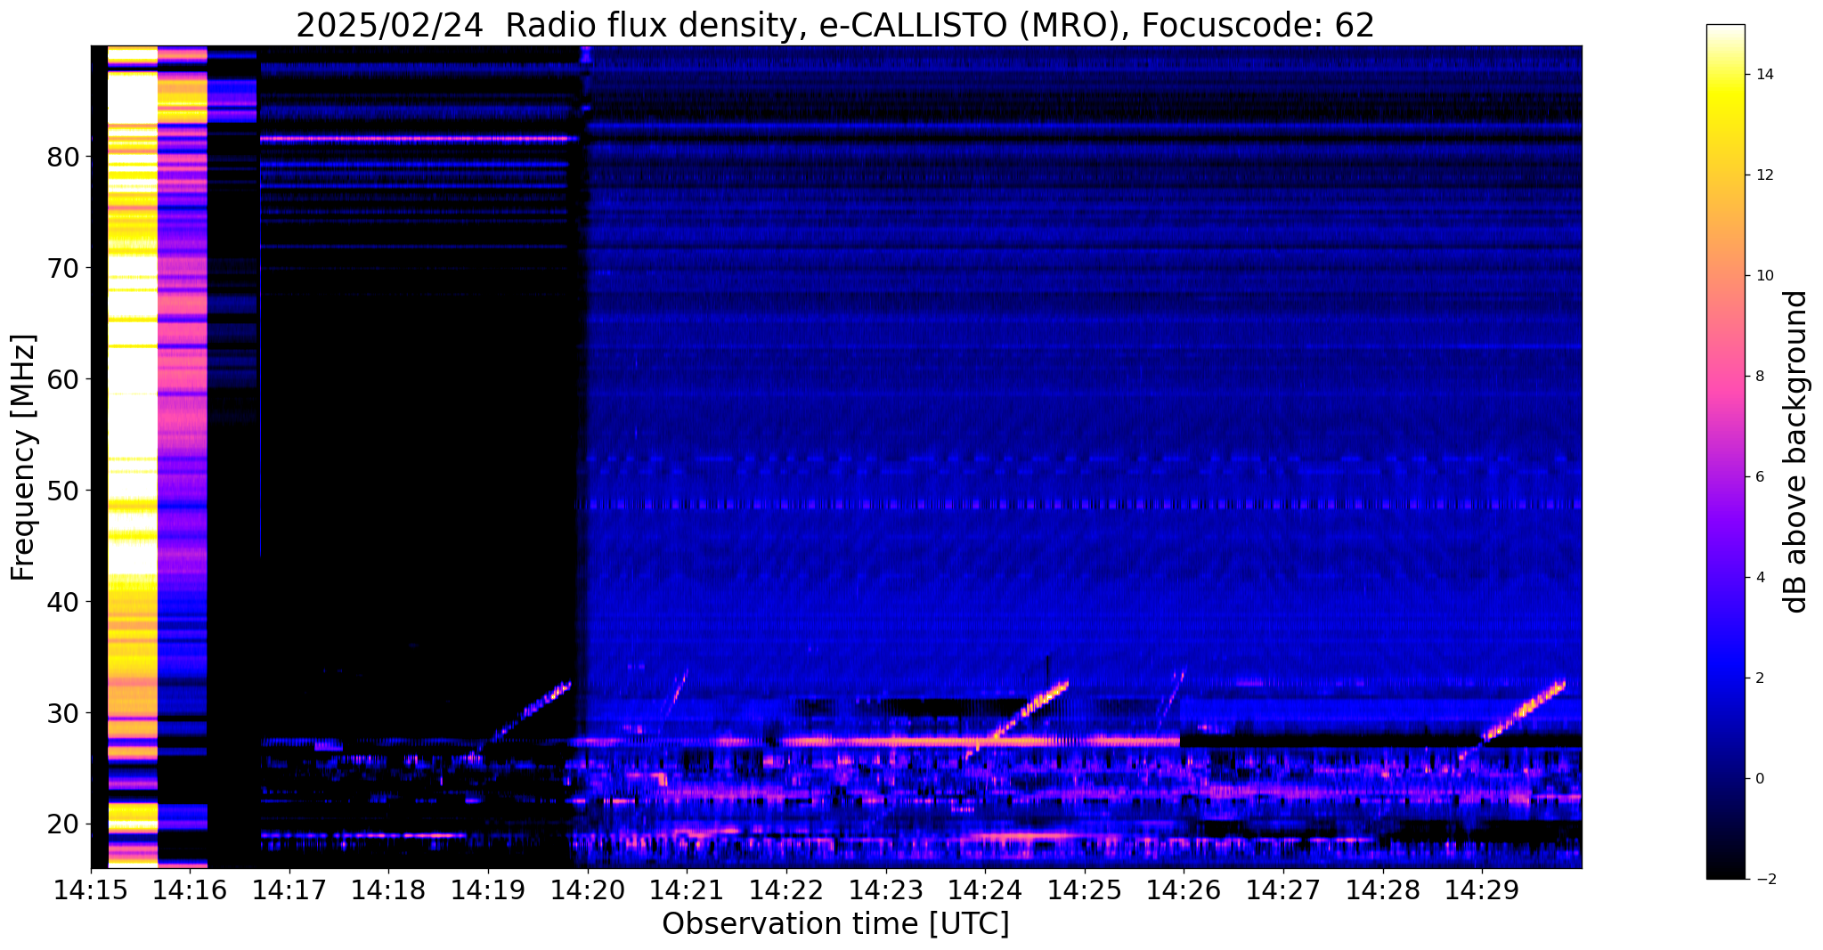Click the white top end of the colorbar
Screen dimensions: 1823x950
[x=1725, y=31]
